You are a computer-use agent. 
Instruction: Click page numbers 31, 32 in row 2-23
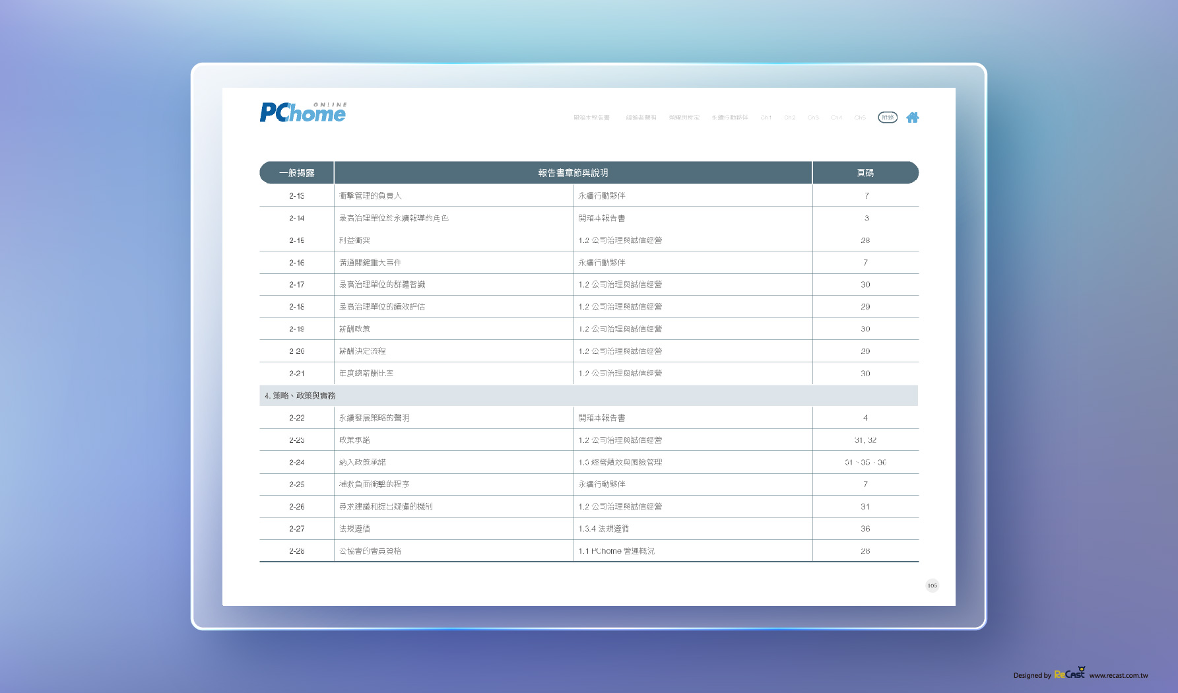coord(865,440)
